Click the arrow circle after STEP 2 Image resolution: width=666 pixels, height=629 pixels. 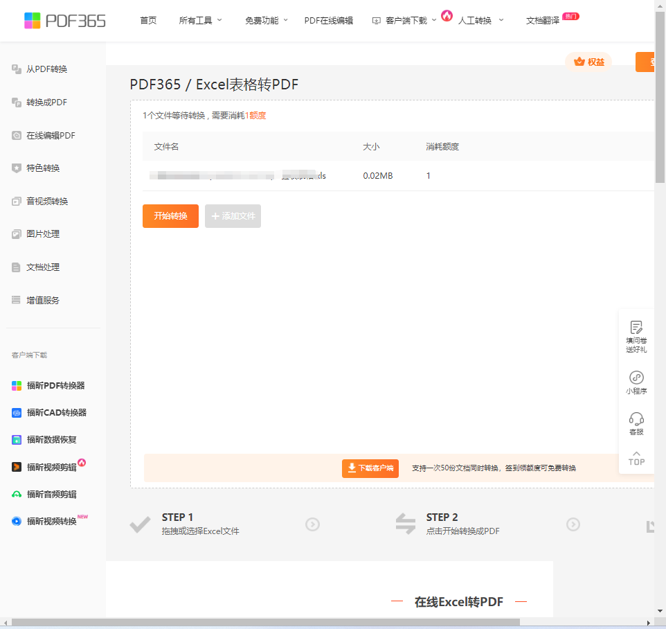point(573,524)
